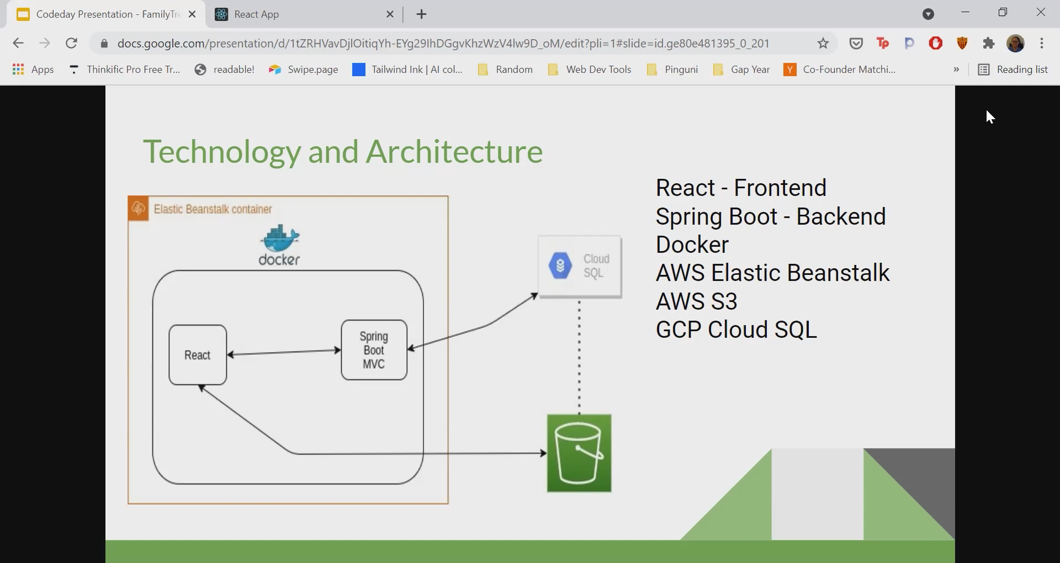Open the Tailwind Ink bookmark
Screen dimensions: 1060x563
(407, 69)
